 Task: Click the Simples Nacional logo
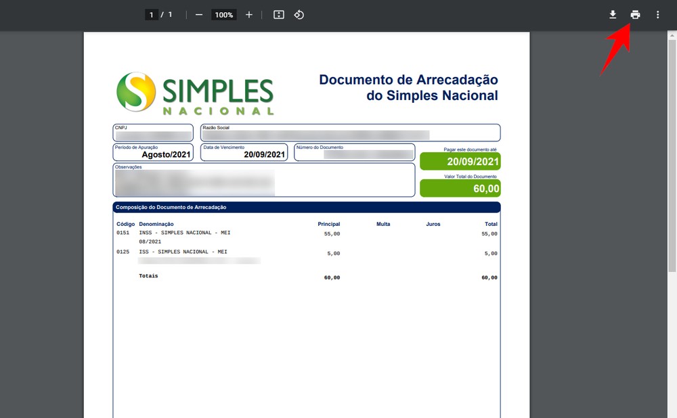(196, 91)
